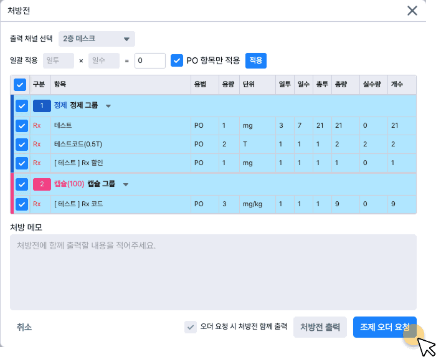Select the 테스트 item name
The height and width of the screenshot is (362, 441).
click(x=63, y=125)
